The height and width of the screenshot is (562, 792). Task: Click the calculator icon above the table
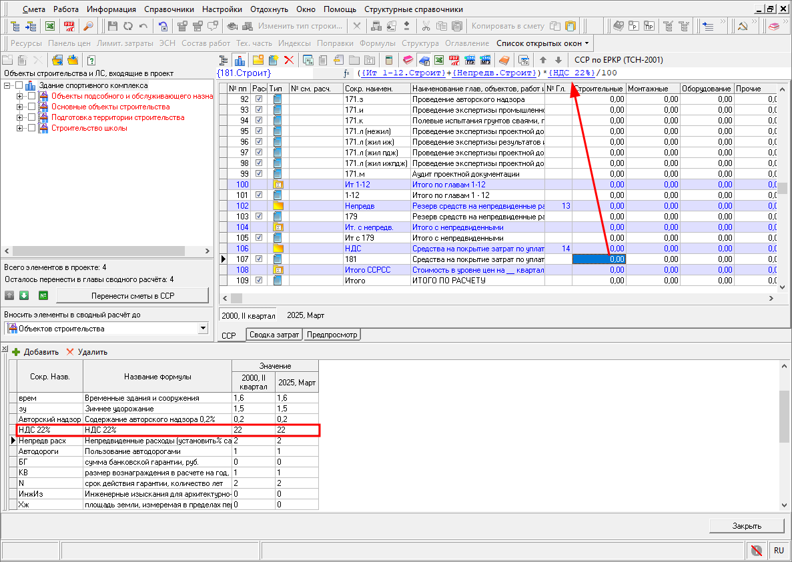pos(389,60)
